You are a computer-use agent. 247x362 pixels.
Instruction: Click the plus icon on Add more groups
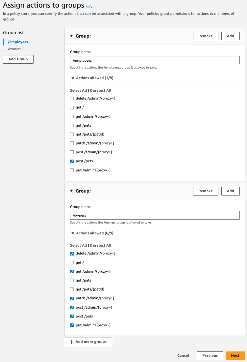(x=71, y=342)
